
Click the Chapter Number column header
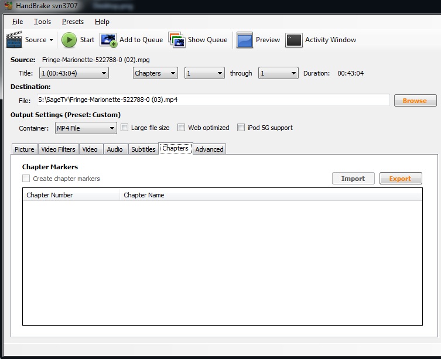[71, 194]
